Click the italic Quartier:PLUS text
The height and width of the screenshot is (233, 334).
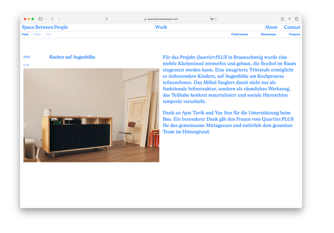click(x=211, y=57)
